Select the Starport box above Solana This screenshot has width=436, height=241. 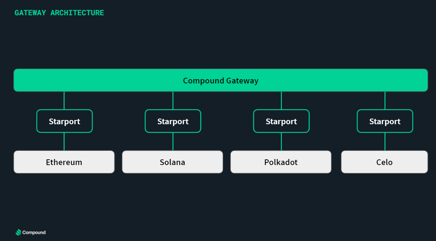tap(173, 121)
